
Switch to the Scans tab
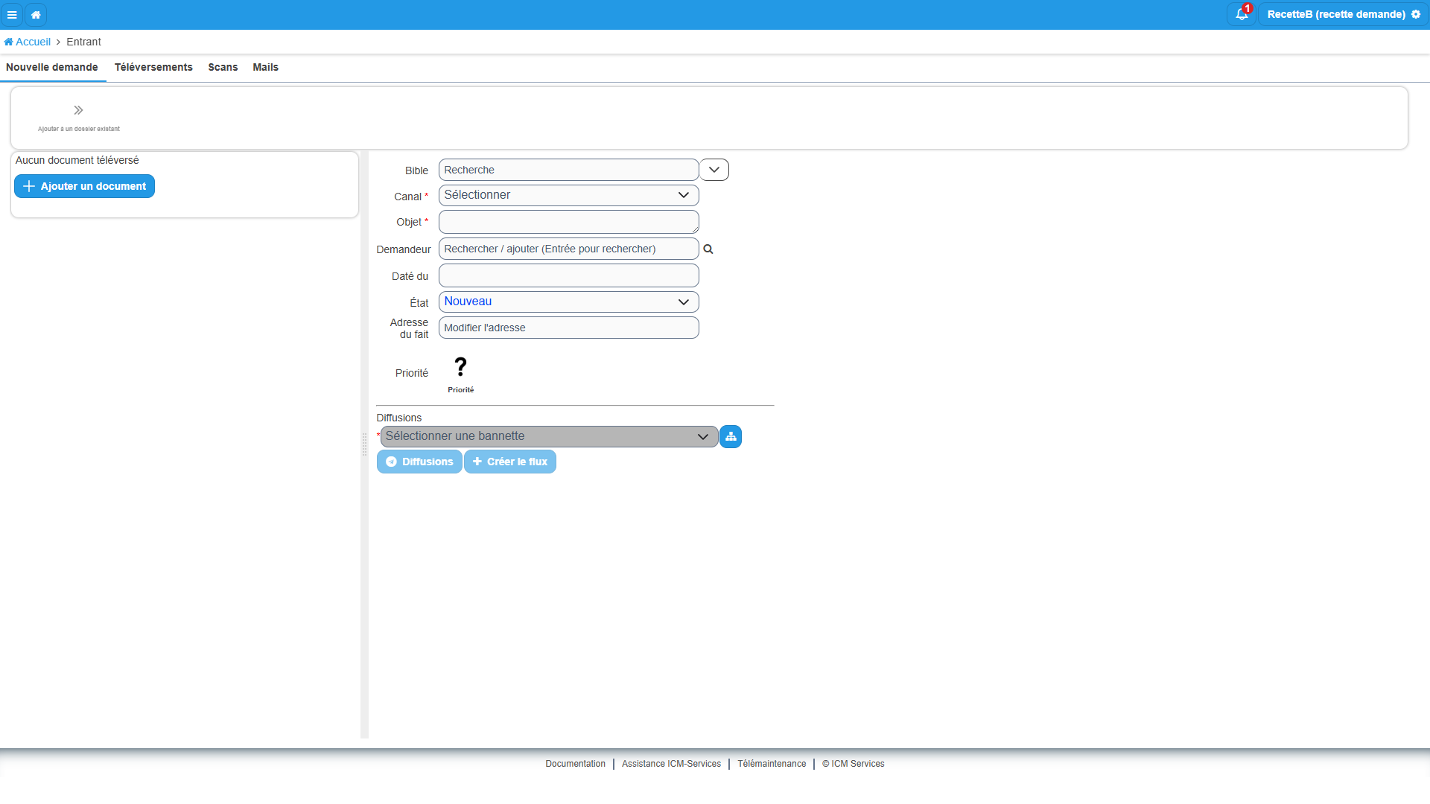(223, 67)
